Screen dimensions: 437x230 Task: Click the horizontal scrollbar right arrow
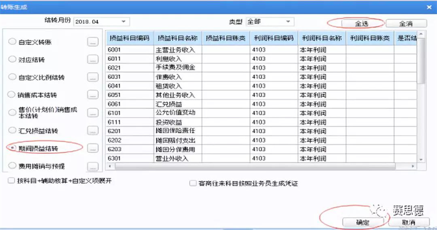coord(413,166)
